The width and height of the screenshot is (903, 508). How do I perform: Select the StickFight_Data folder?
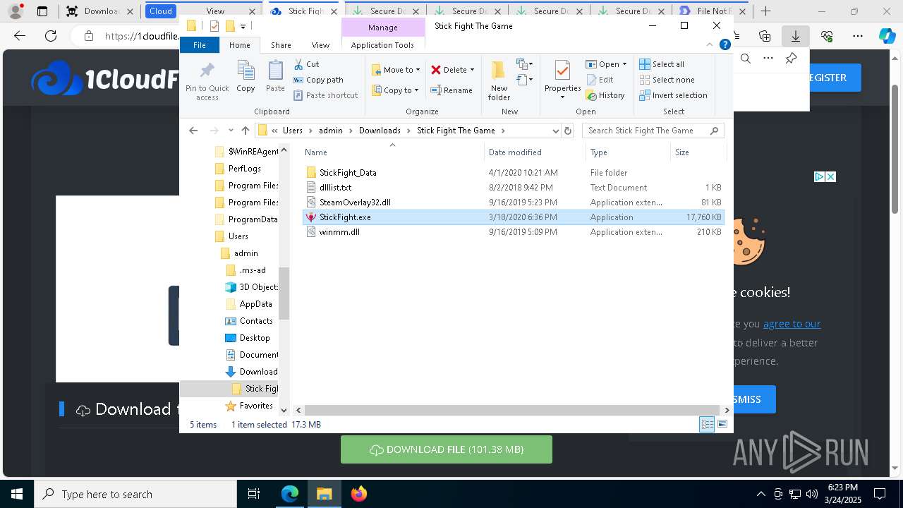[513, 173]
